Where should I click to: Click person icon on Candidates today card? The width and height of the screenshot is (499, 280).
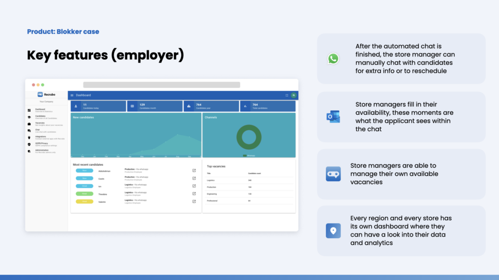pyautogui.click(x=76, y=106)
